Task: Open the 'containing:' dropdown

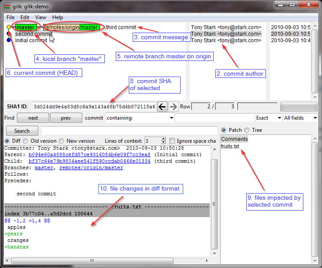Action: coord(171,118)
